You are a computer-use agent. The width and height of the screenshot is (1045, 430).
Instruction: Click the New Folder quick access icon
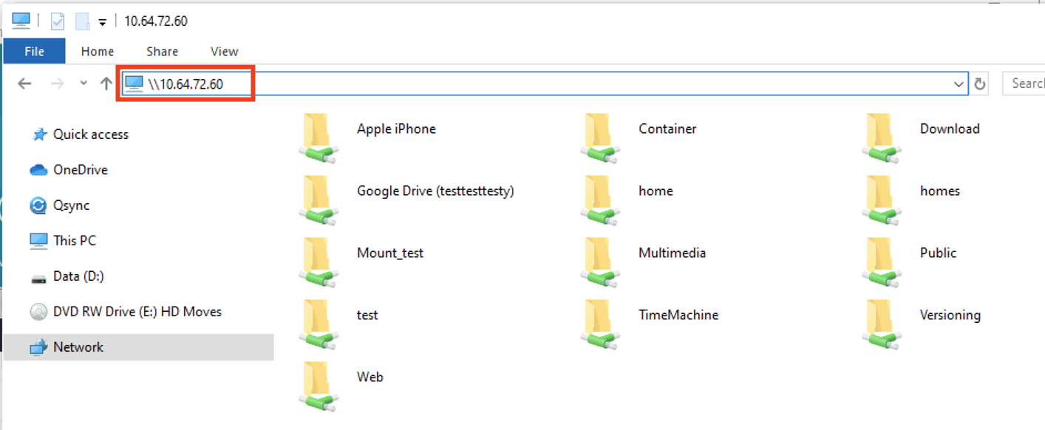point(81,21)
